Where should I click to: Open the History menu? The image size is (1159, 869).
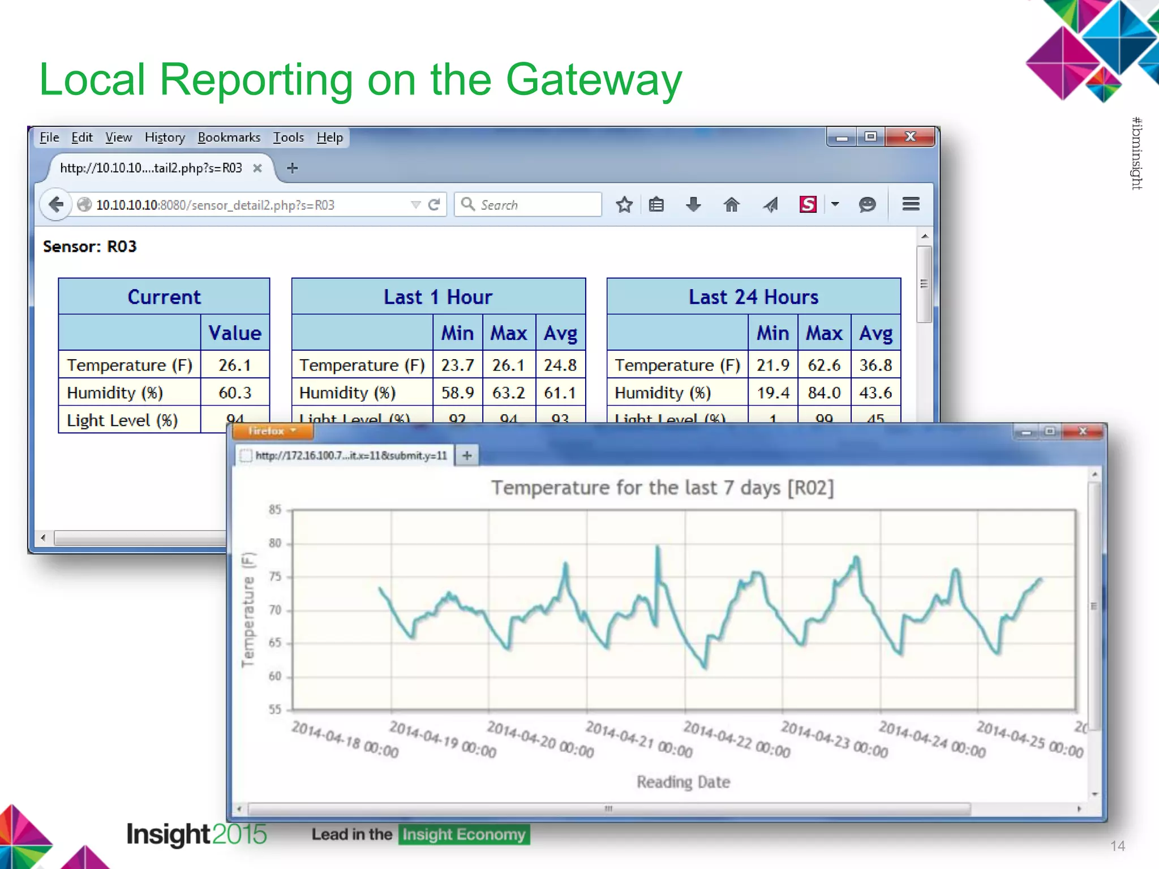point(165,137)
